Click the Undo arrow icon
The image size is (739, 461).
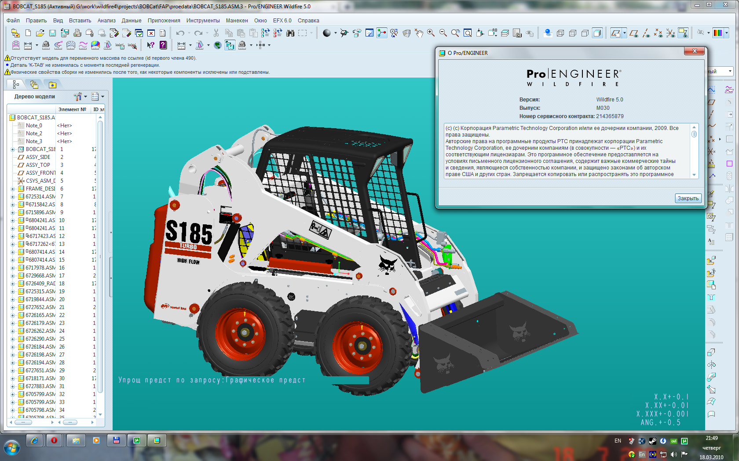[x=180, y=33]
